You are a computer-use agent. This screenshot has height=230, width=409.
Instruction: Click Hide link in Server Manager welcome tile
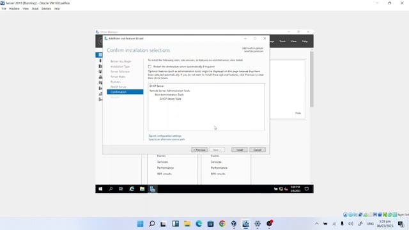(x=298, y=113)
